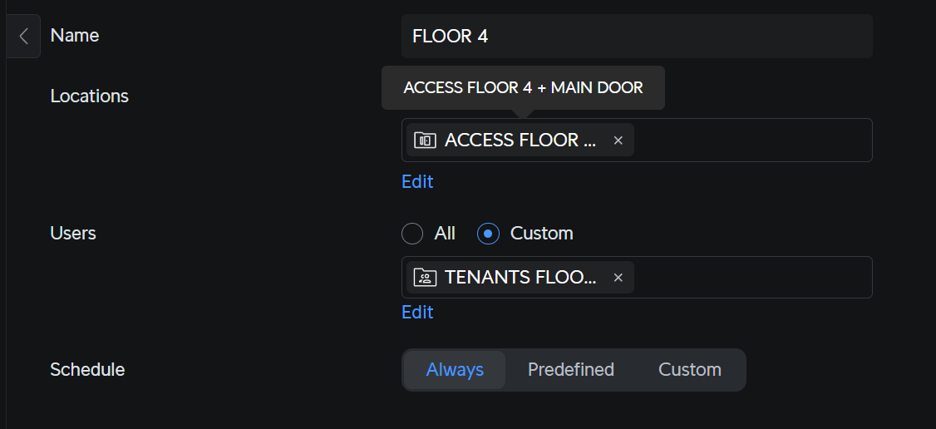Select the Custom users radio button
The width and height of the screenshot is (936, 429).
point(488,234)
